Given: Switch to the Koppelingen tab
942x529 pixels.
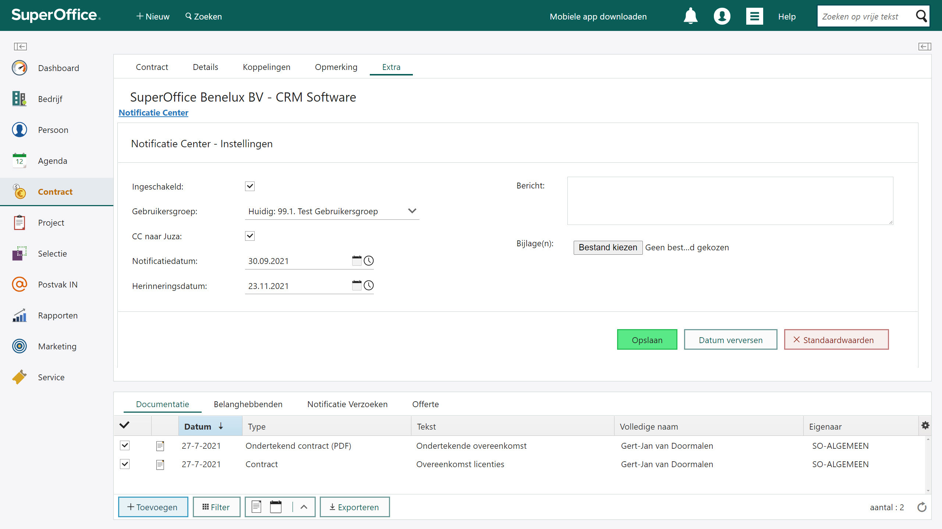Looking at the screenshot, I should pyautogui.click(x=266, y=67).
